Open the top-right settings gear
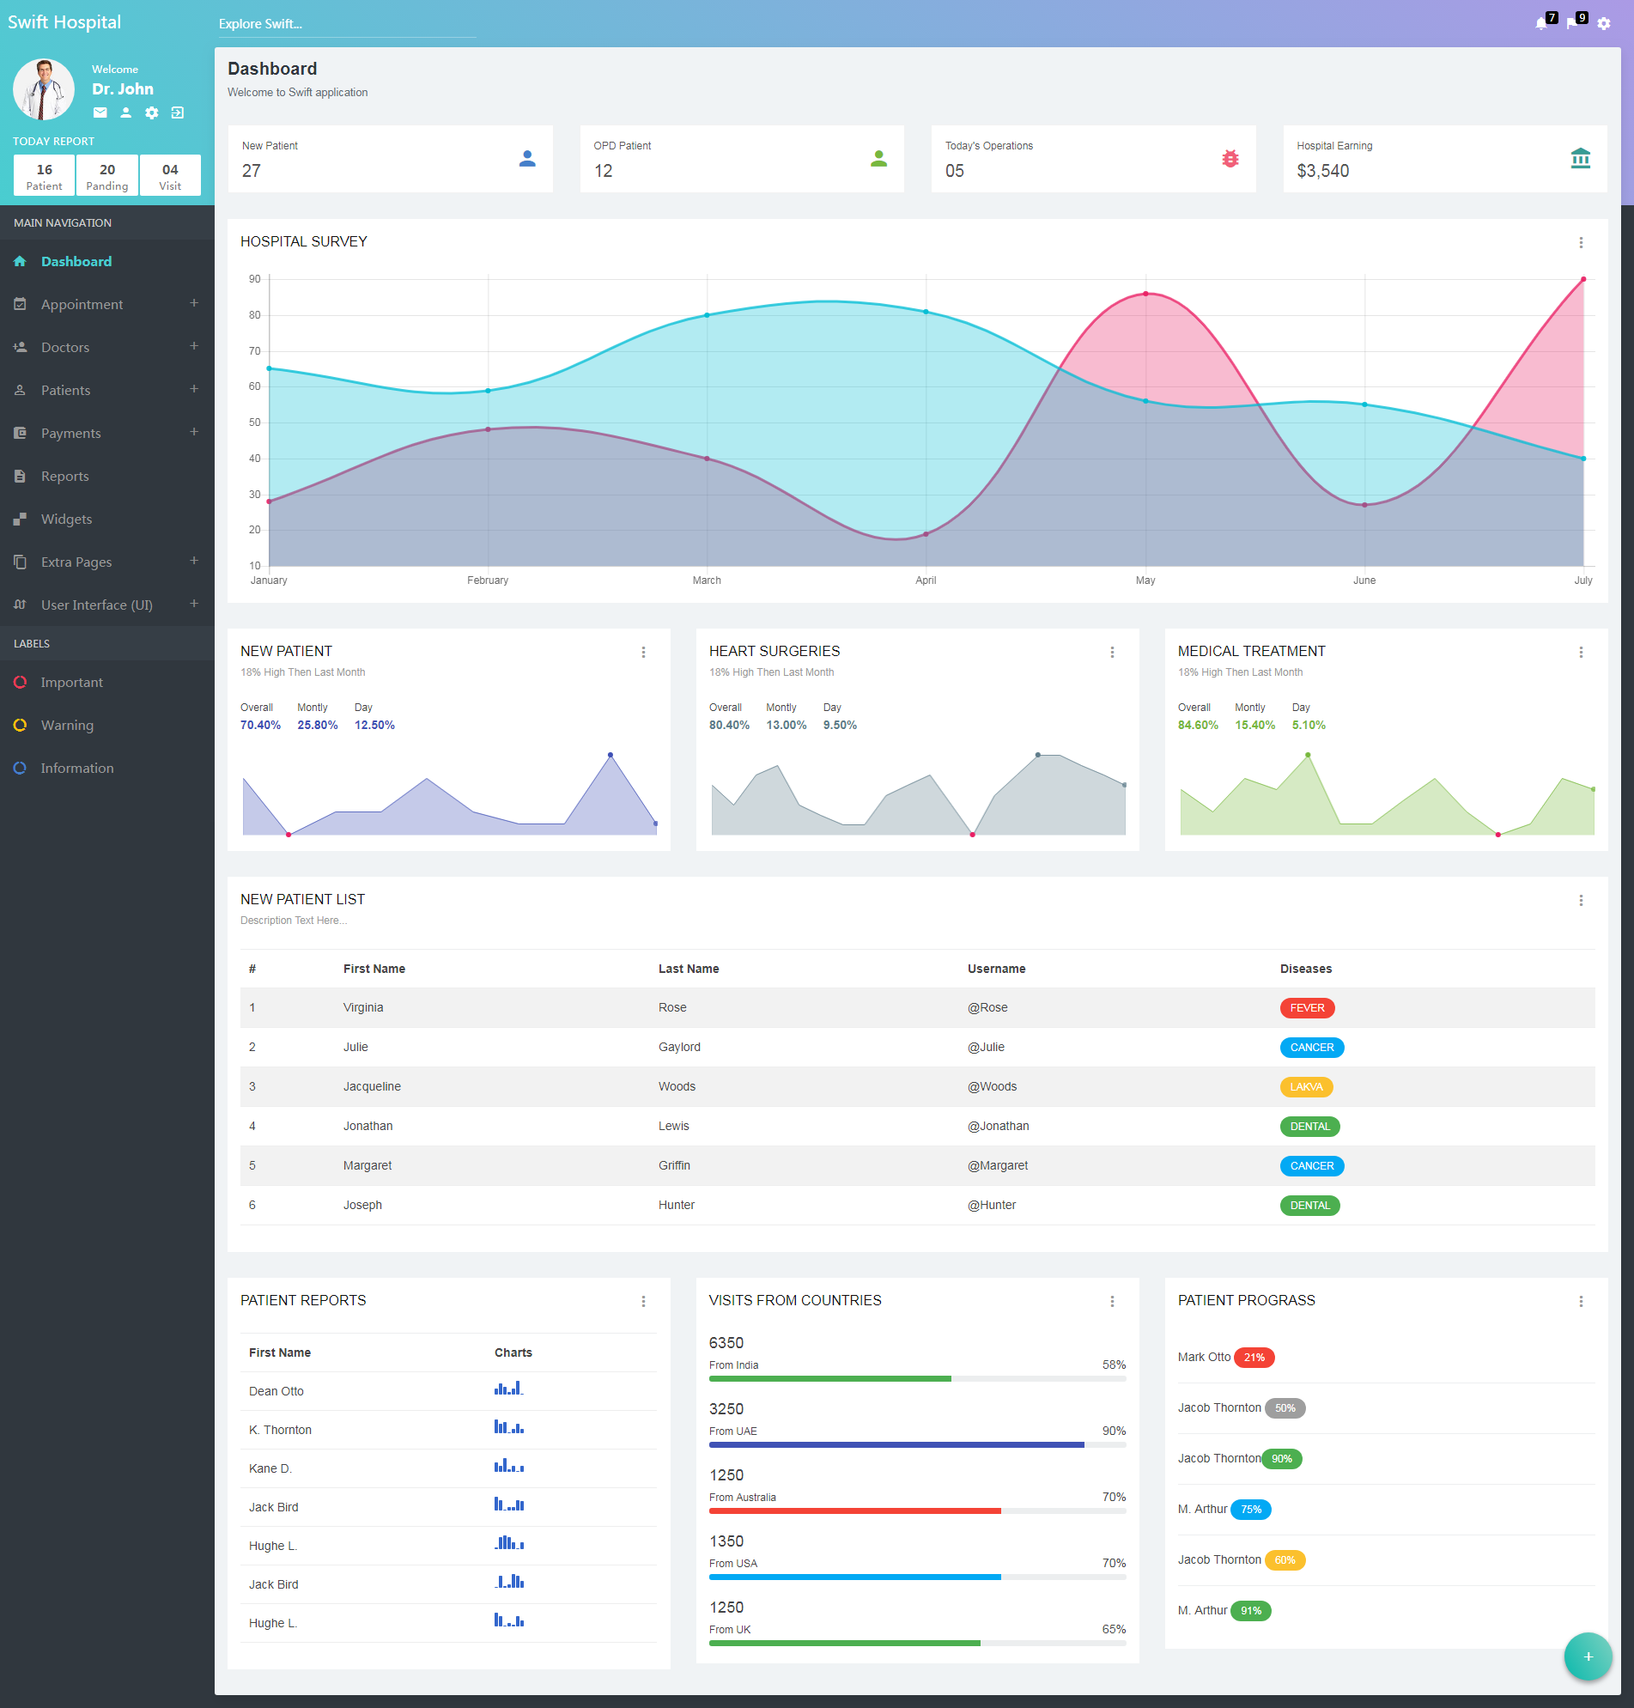 click(x=1603, y=23)
